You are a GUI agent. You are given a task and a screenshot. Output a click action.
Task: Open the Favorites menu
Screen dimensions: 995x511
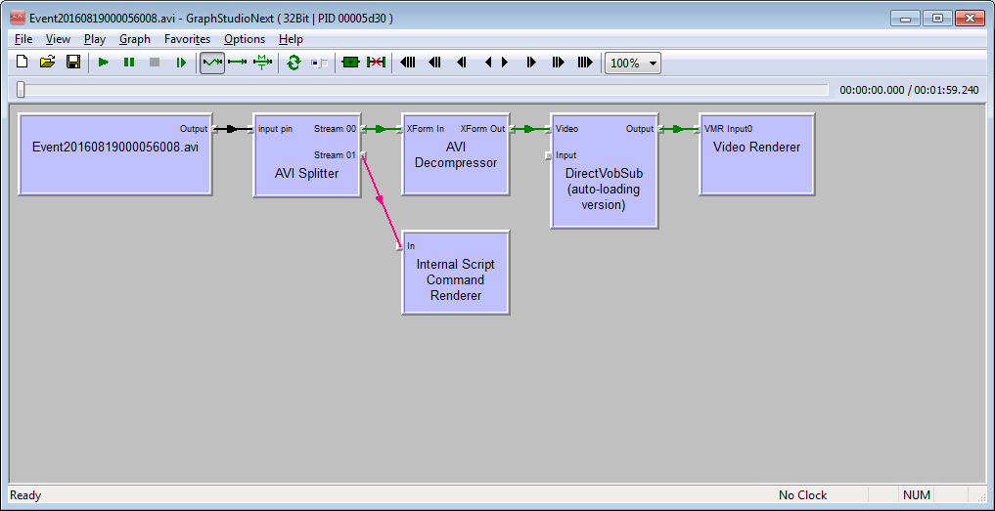coord(187,39)
